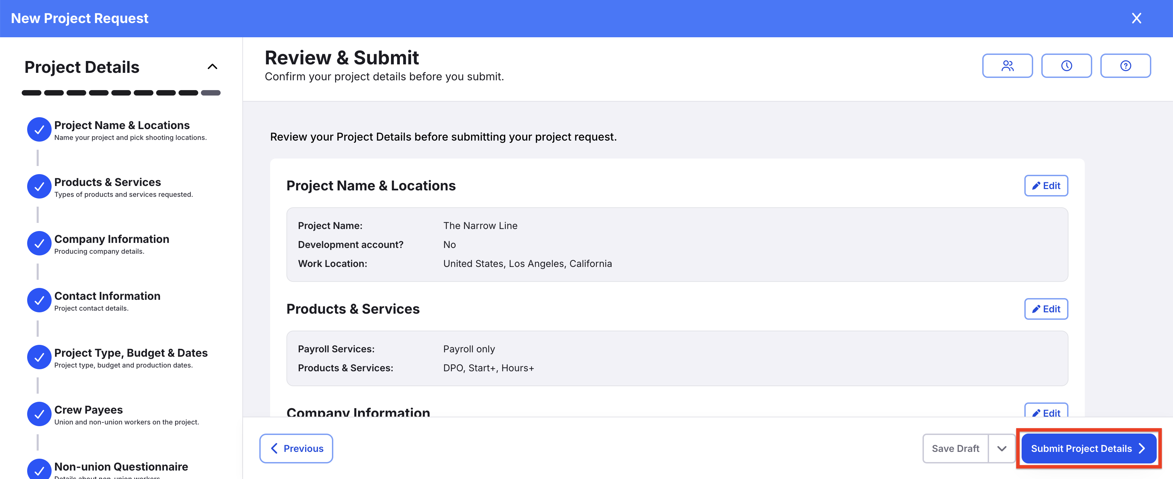Click the first progress bar segment

click(32, 93)
